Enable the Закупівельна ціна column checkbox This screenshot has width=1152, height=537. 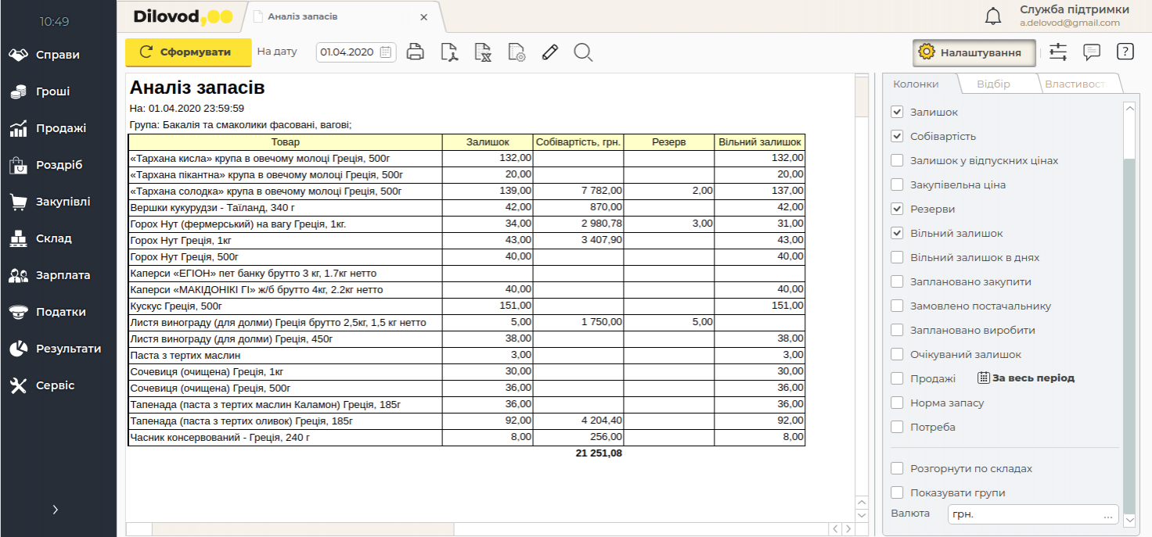[x=897, y=185]
